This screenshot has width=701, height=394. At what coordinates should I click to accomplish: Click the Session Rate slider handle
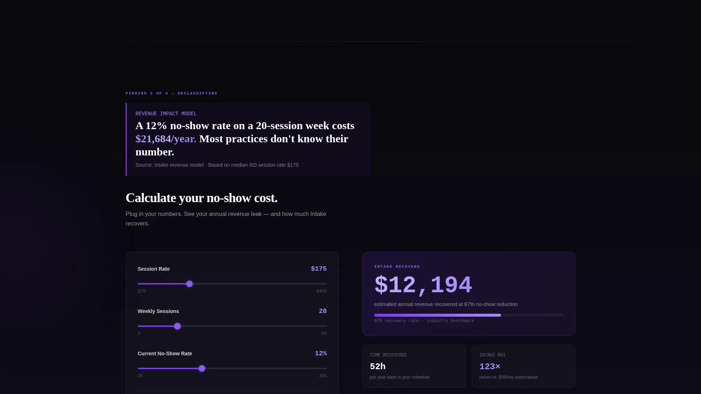189,284
